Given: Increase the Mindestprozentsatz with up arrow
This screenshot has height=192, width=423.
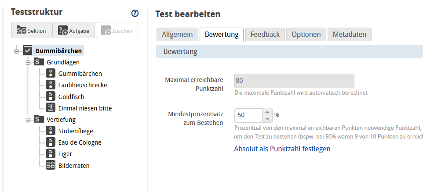Looking at the screenshot, I should coord(267,112).
